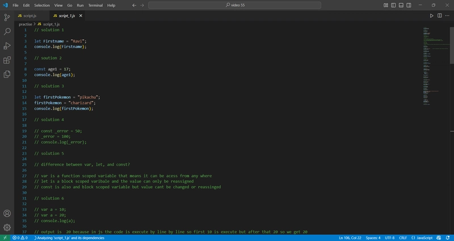
Task: Split the editor to the right
Action: 439,16
